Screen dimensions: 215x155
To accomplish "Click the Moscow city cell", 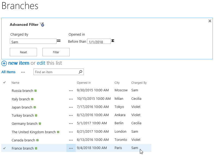I will [121, 90].
